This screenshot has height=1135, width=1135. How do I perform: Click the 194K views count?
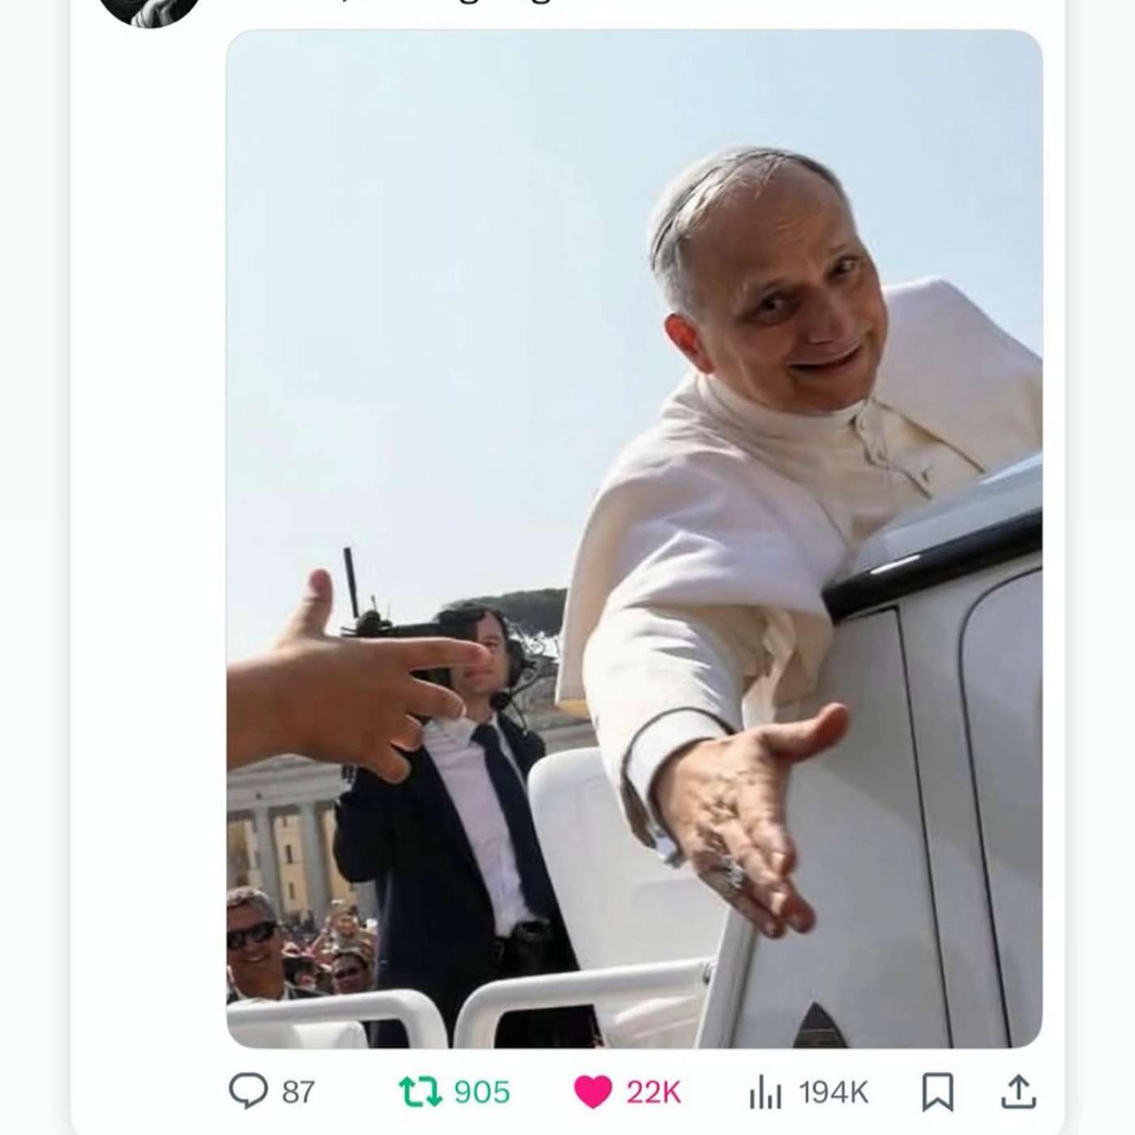[x=834, y=1093]
